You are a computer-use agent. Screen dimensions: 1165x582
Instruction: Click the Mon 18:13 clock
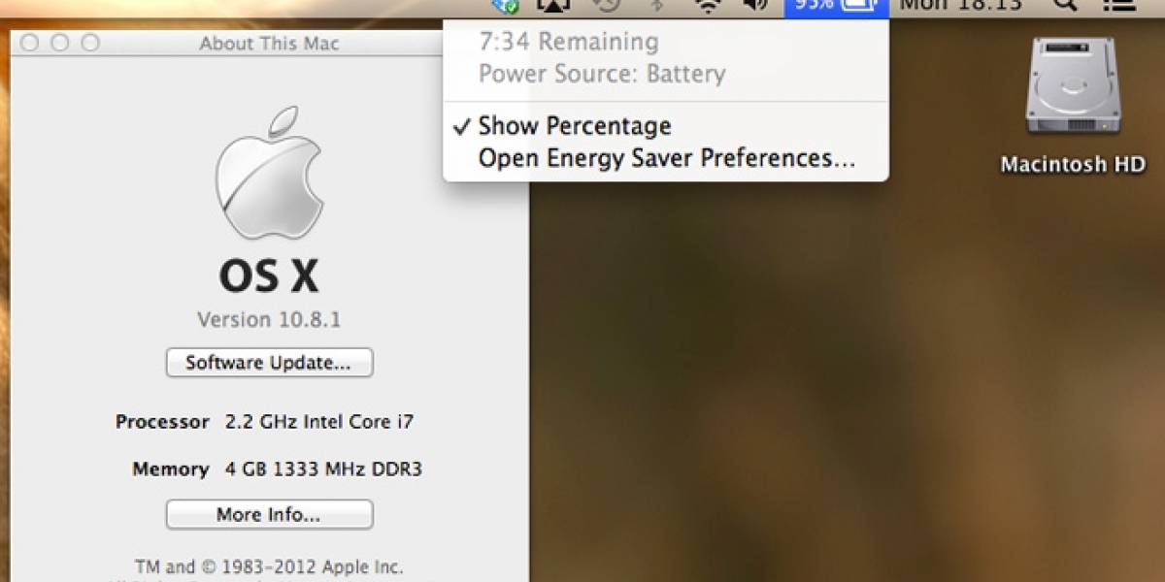[960, 5]
